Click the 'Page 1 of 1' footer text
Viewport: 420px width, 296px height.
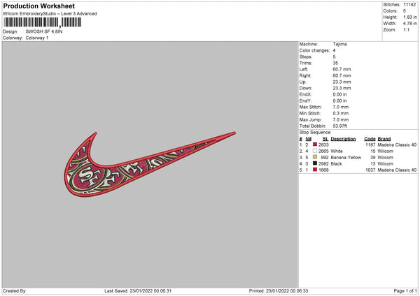[405, 291]
